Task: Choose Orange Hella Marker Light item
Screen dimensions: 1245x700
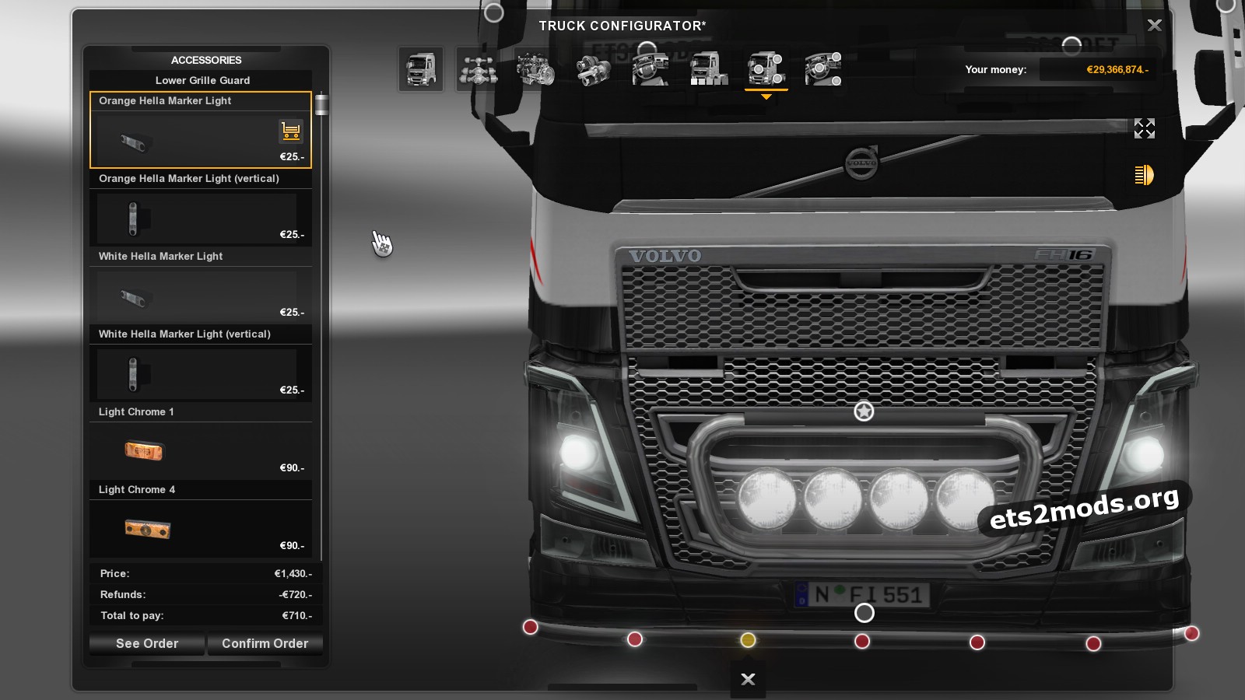Action: [x=201, y=130]
